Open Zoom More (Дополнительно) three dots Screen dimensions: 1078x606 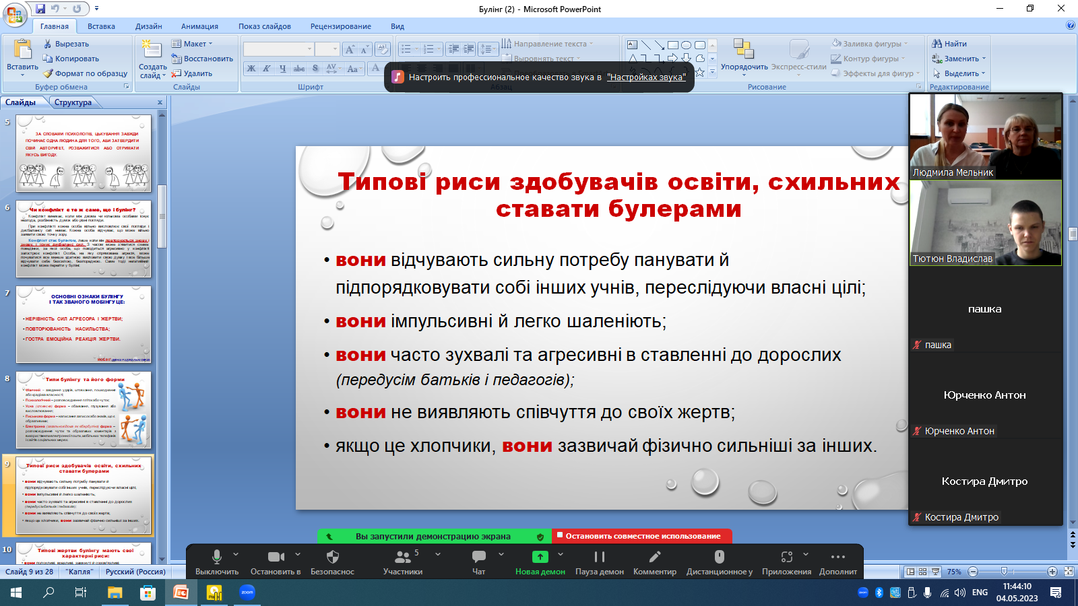click(x=838, y=562)
